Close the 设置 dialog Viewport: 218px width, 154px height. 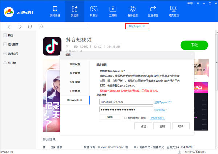[191, 54]
